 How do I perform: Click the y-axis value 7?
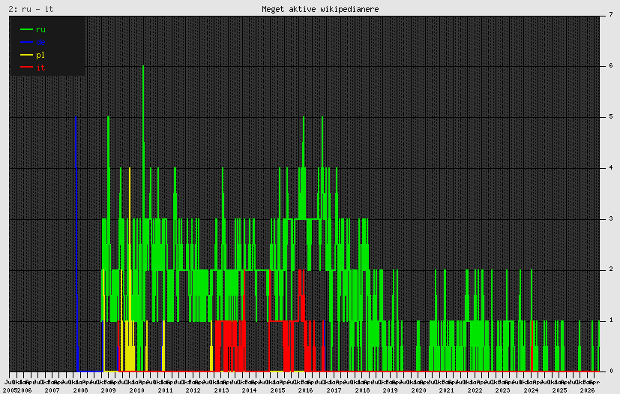click(x=611, y=15)
